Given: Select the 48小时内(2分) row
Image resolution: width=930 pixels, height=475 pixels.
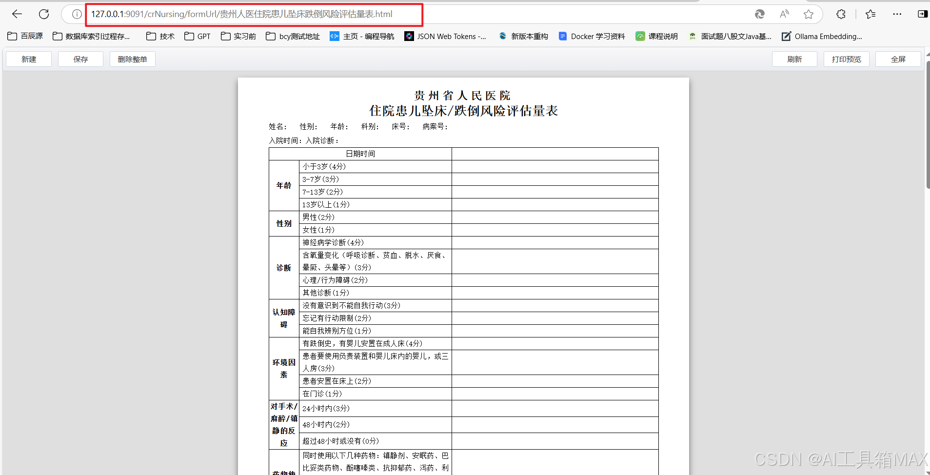Looking at the screenshot, I should click(x=478, y=425).
